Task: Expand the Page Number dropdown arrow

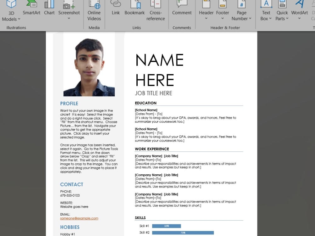Action: [x=250, y=19]
